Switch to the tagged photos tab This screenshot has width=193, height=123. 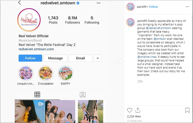[82, 94]
